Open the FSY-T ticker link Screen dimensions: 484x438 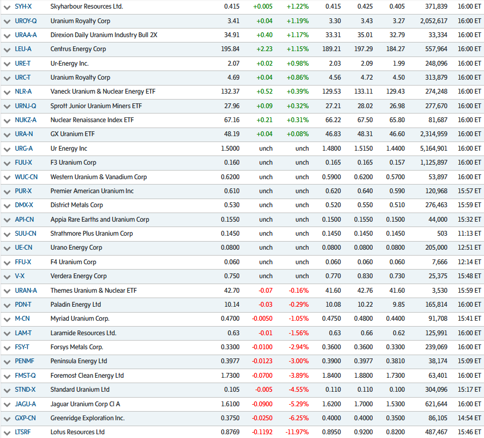[x=22, y=347]
